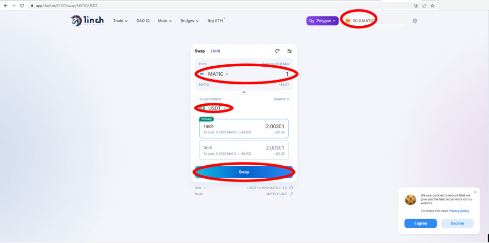Expand the More menu
The width and height of the screenshot is (489, 243).
[165, 21]
